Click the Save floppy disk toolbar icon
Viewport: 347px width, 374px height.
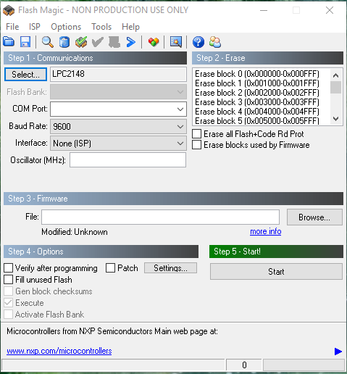click(25, 42)
